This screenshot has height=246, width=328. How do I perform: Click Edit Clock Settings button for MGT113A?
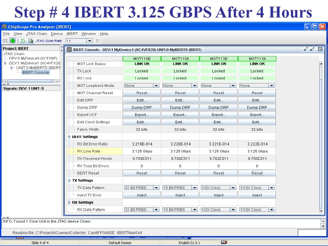pyautogui.click(x=257, y=122)
